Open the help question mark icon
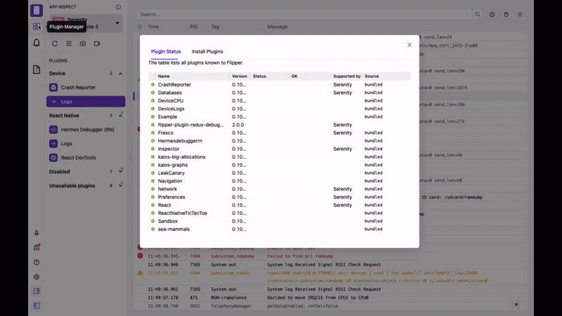The height and width of the screenshot is (316, 562). click(x=37, y=262)
